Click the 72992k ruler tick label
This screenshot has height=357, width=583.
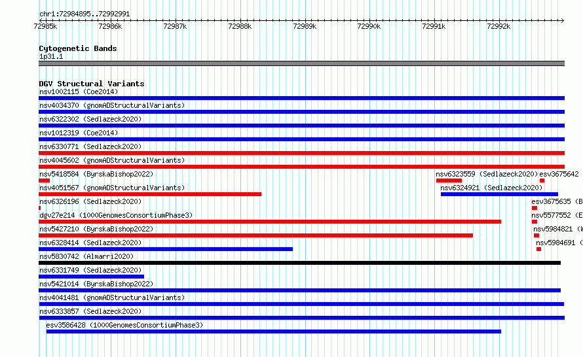click(498, 26)
